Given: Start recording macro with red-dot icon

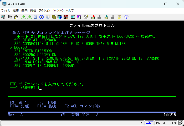Looking at the screenshot, I should 93,17.
